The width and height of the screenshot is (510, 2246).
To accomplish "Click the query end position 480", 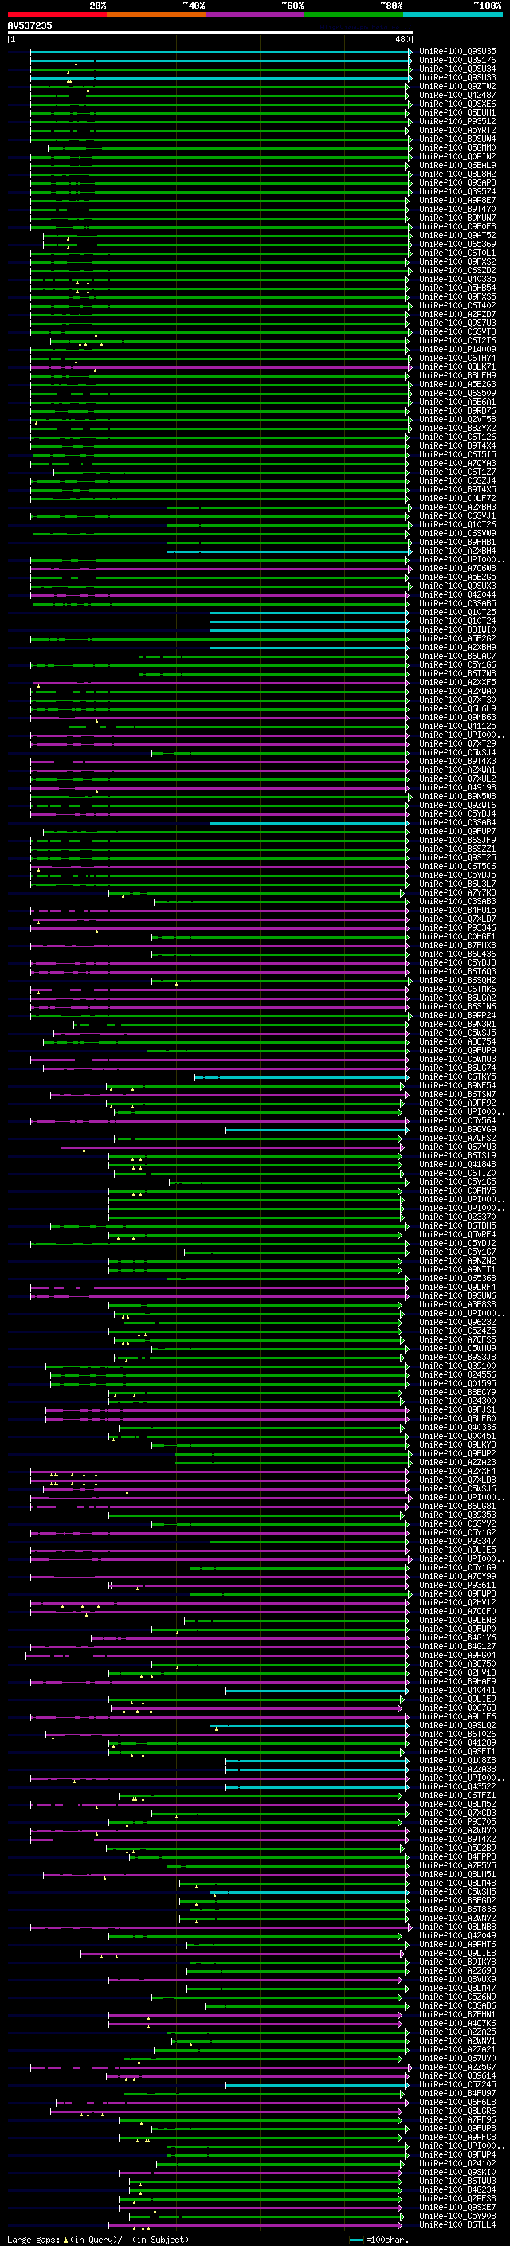I will (x=402, y=40).
